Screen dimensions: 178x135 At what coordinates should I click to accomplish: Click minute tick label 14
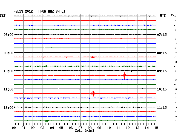pyautogui.click(x=147, y=128)
